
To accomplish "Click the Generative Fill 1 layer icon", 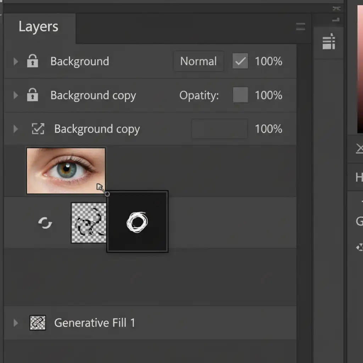I will point(38,323).
